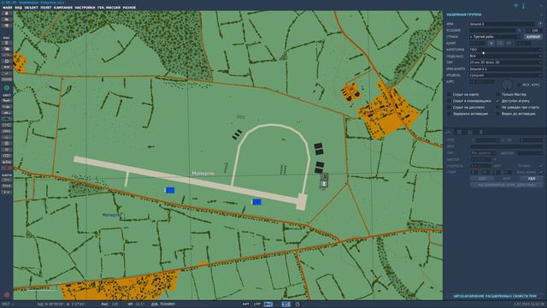The width and height of the screenshot is (547, 308).
Task: Click the ДОБ add waypoint button
Action: click(x=482, y=179)
